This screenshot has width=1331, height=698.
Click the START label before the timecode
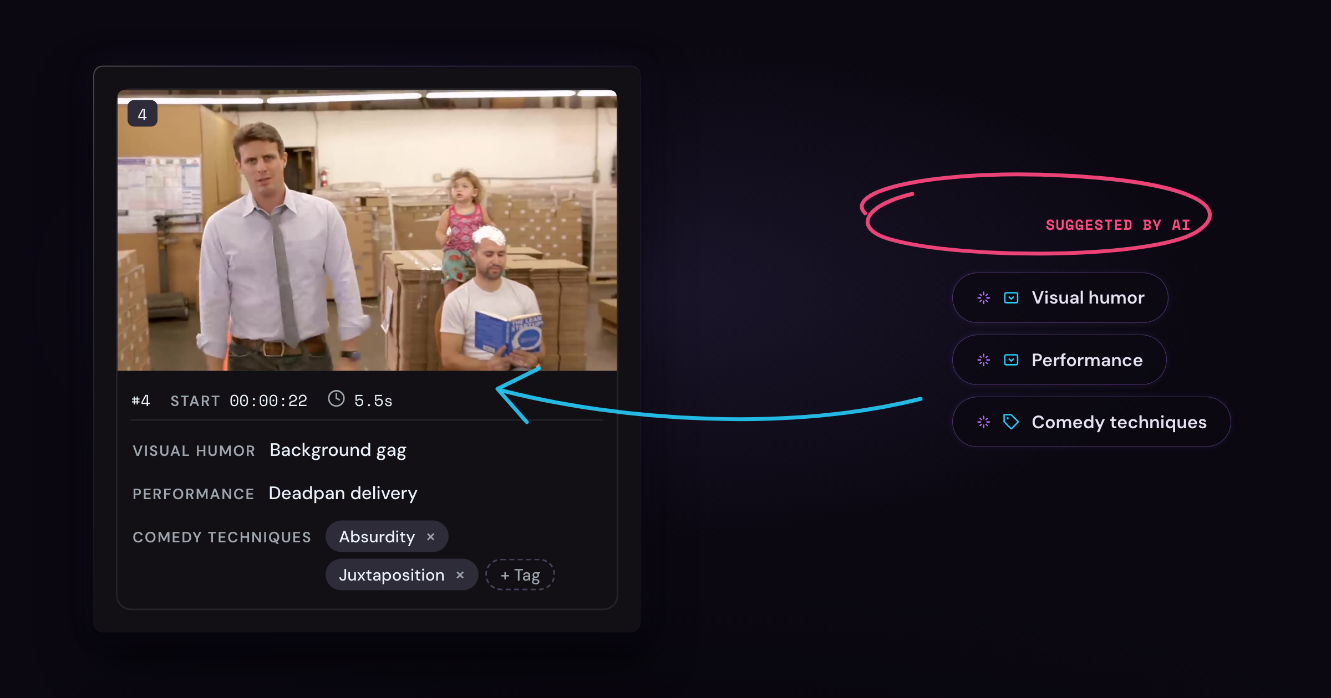[195, 401]
